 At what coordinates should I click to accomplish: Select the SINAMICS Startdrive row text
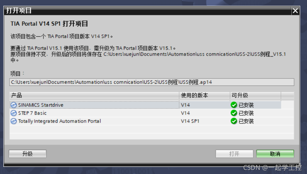tap(41, 105)
